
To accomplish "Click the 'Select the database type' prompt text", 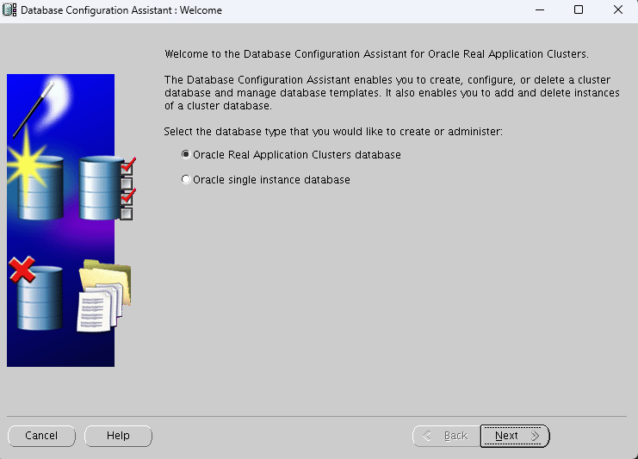I will tap(333, 132).
